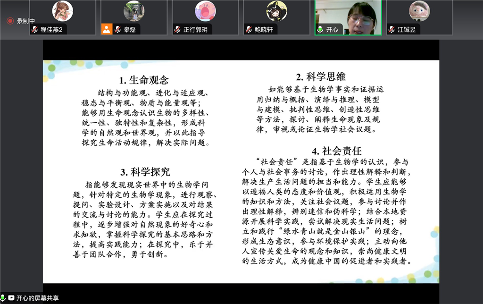Select 开心's live video tile

(348, 17)
